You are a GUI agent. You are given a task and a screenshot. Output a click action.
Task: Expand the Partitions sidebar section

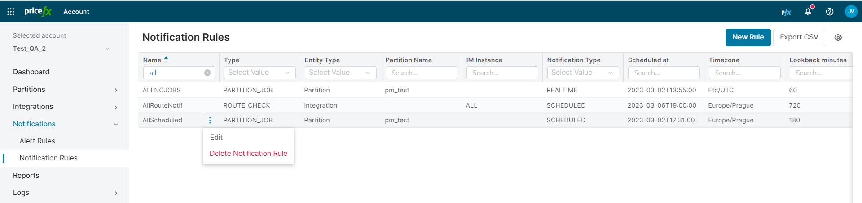coord(116,90)
